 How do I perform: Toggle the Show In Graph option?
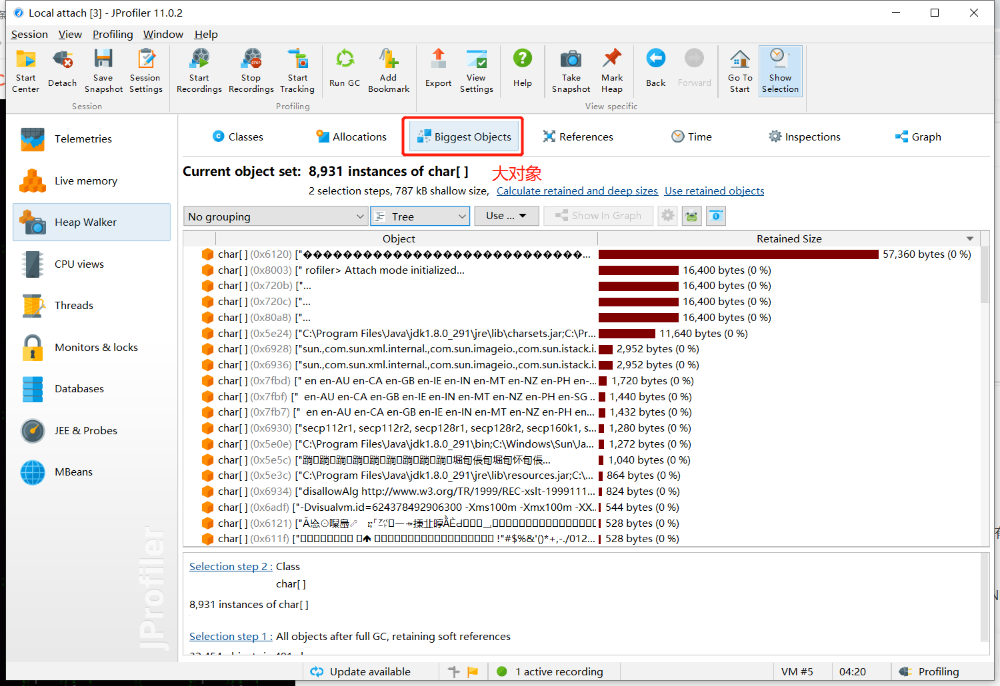pos(598,215)
